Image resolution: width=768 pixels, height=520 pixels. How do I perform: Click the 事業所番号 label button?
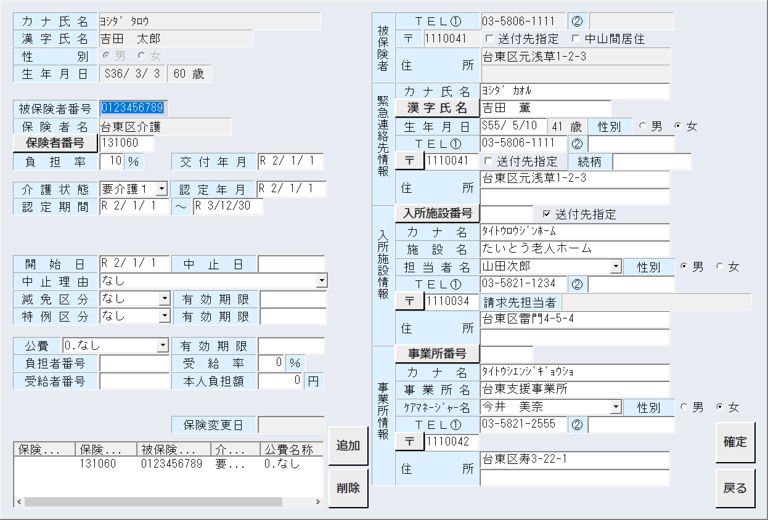pyautogui.click(x=438, y=354)
